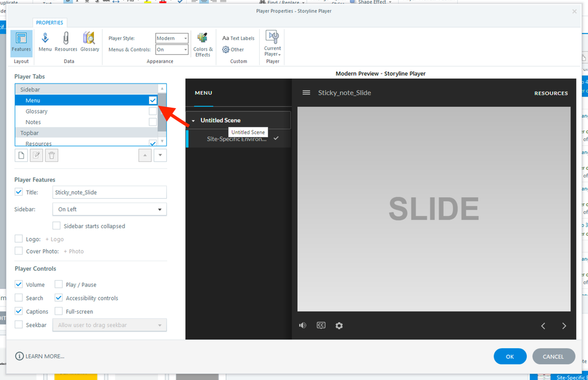Check Sidebar starts collapsed option
This screenshot has width=588, height=380.
tap(57, 226)
